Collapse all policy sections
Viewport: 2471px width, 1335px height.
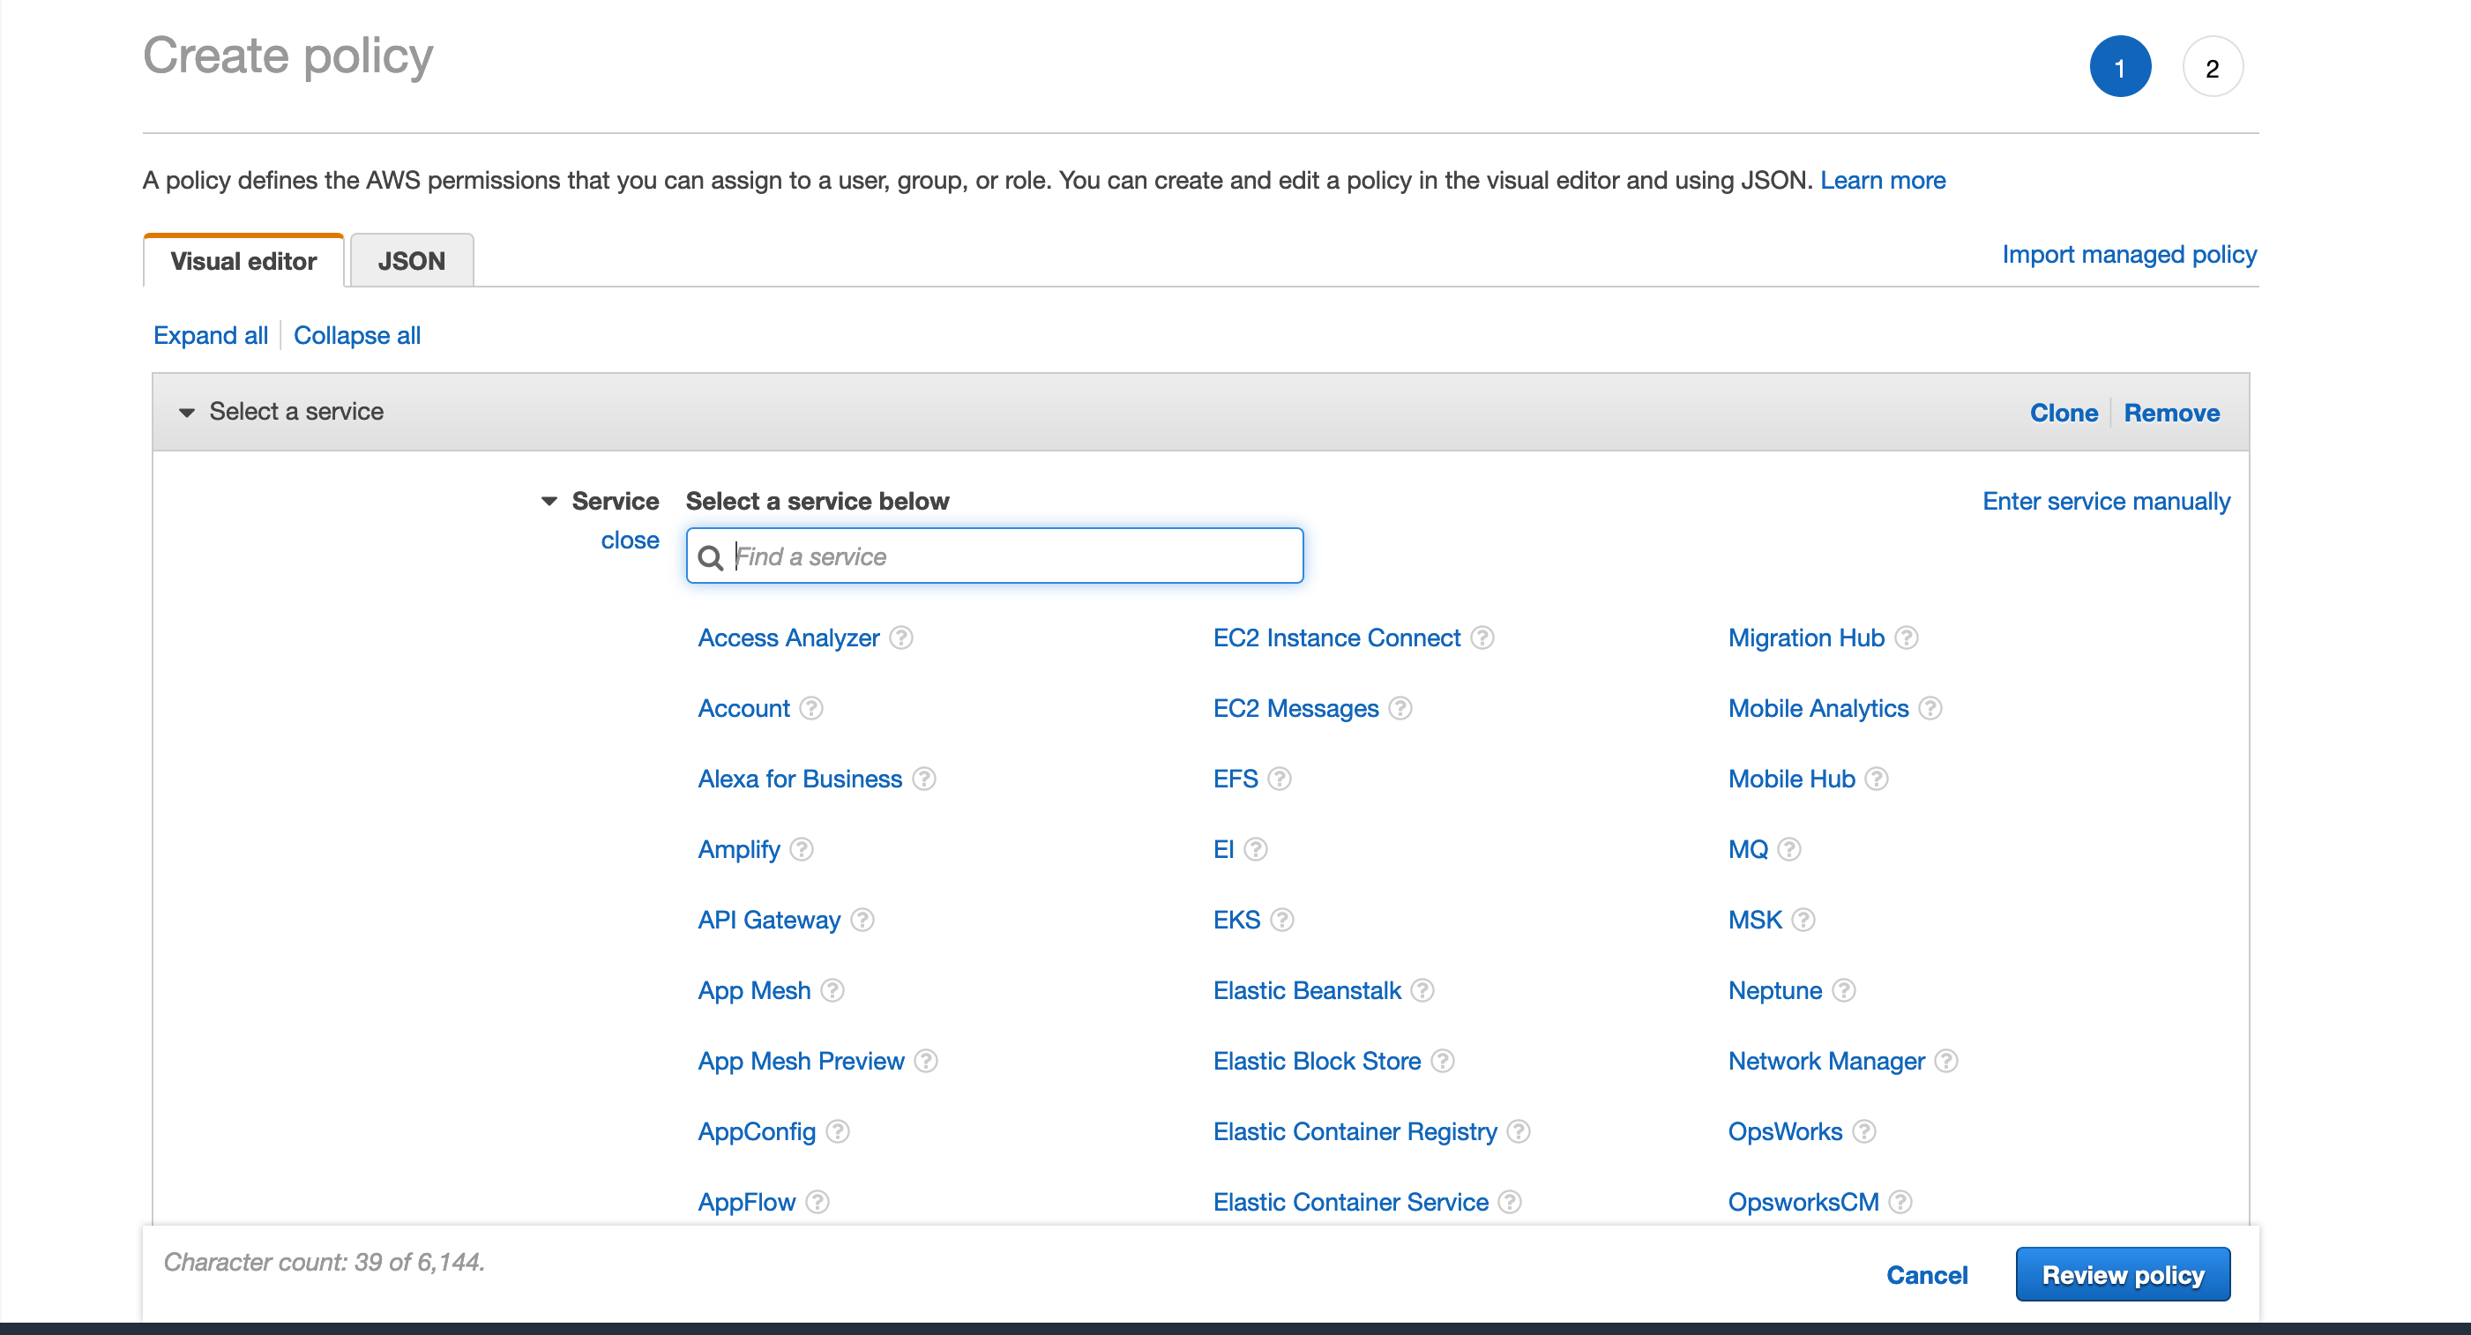point(357,336)
